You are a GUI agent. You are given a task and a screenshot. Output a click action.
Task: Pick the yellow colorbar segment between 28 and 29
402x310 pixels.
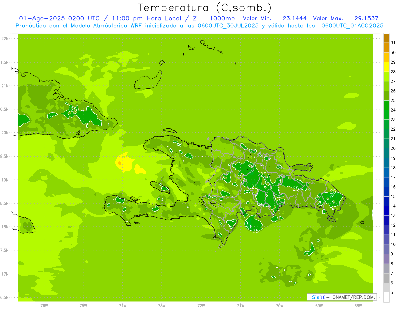click(x=386, y=67)
